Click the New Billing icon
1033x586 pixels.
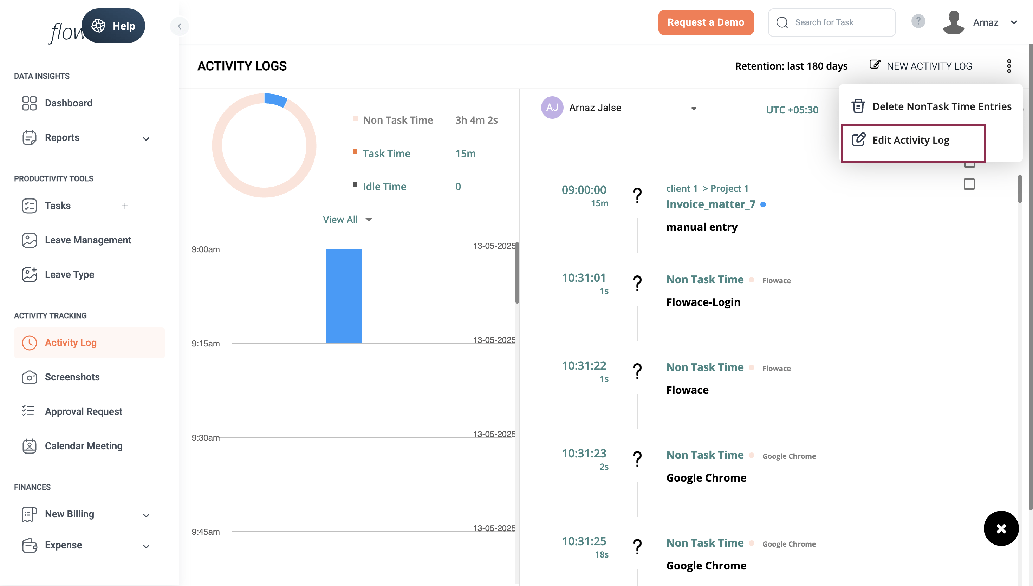click(x=30, y=514)
